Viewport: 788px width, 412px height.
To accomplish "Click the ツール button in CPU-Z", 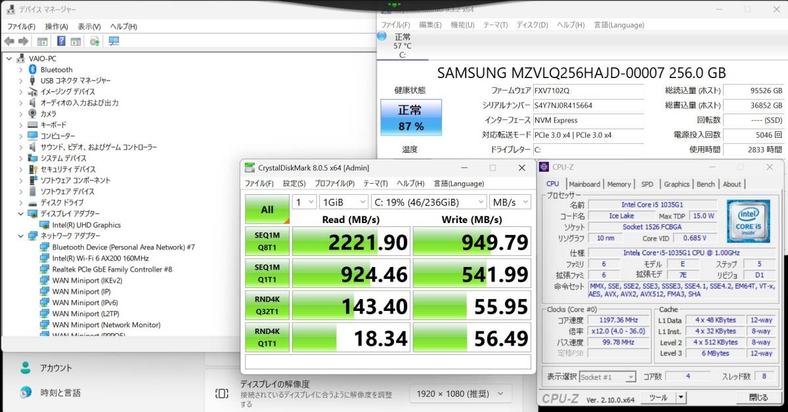I will click(658, 397).
